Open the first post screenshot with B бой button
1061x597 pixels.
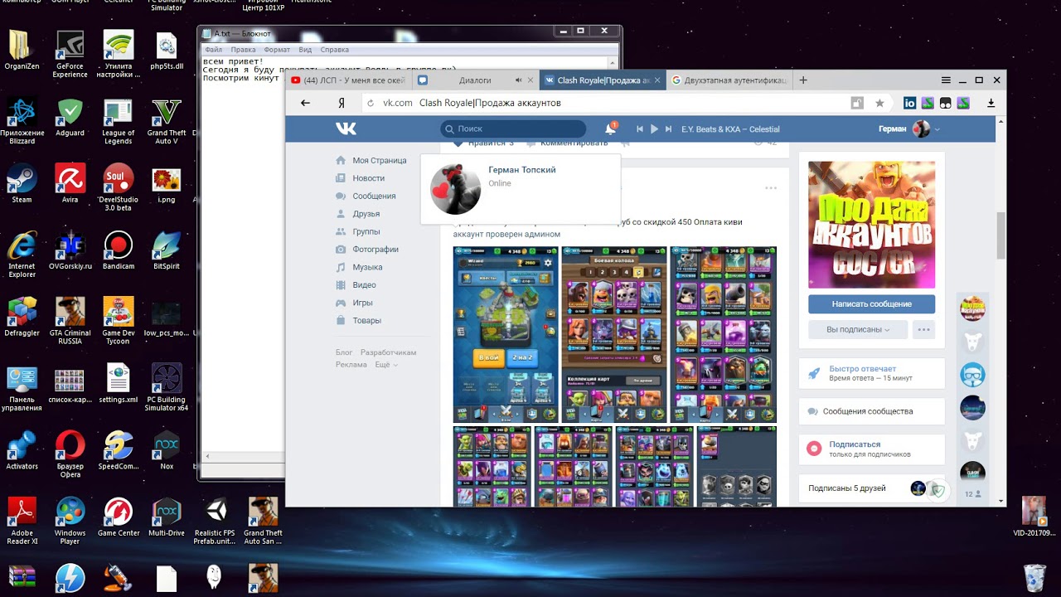[506, 334]
